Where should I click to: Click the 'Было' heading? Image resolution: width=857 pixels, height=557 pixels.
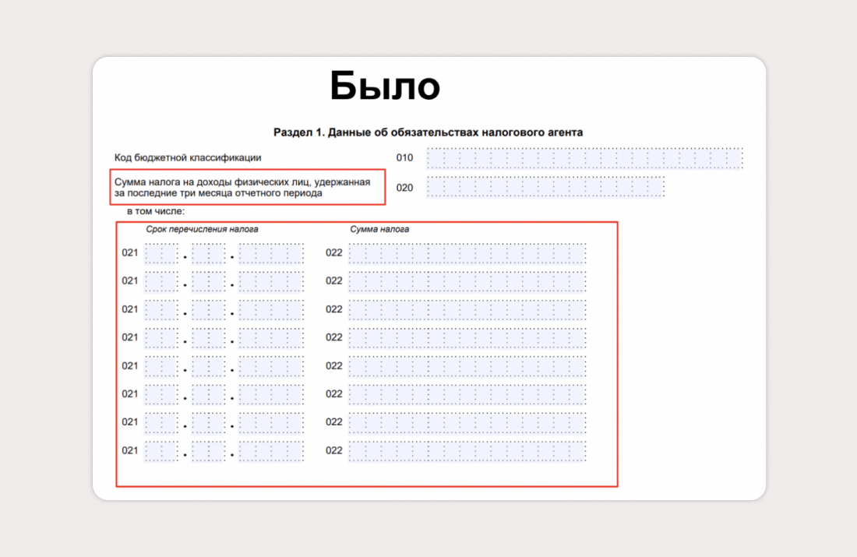pos(385,86)
